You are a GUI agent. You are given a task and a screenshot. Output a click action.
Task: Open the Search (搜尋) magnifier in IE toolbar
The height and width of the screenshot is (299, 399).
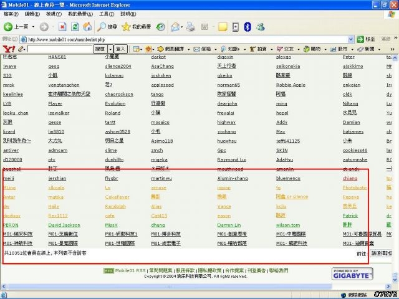(x=107, y=27)
